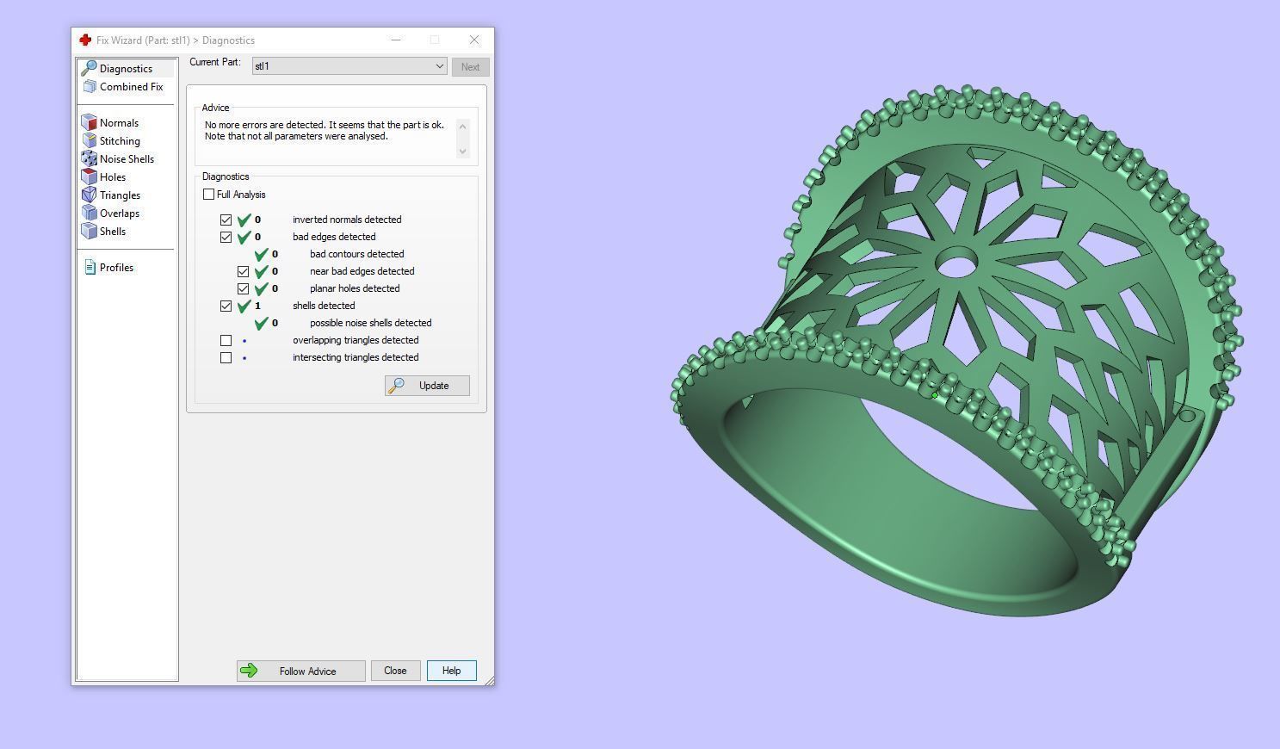Open the Combined Fix icon
This screenshot has width=1280, height=749.
click(90, 86)
